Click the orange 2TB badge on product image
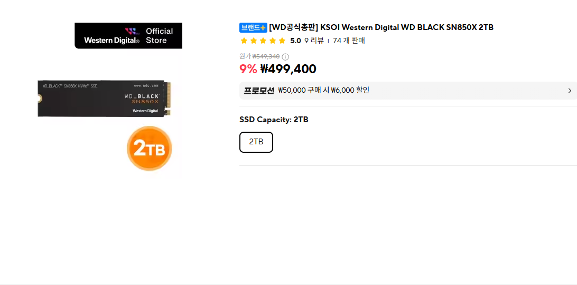This screenshot has width=577, height=285. tap(150, 148)
